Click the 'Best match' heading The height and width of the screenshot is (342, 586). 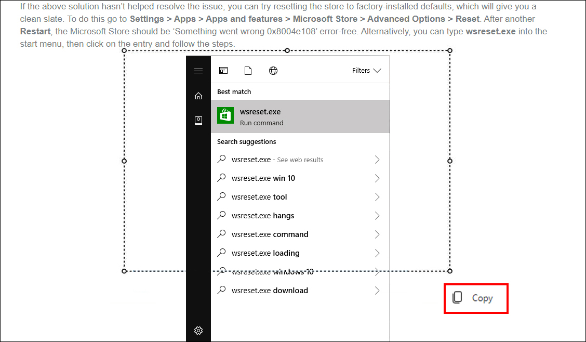click(x=234, y=91)
